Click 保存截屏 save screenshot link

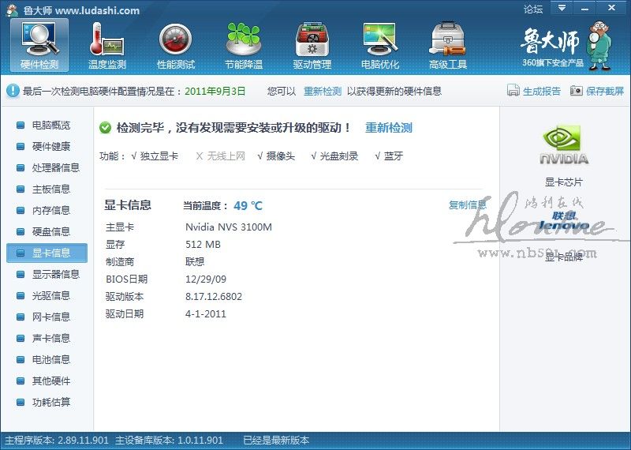pyautogui.click(x=604, y=91)
